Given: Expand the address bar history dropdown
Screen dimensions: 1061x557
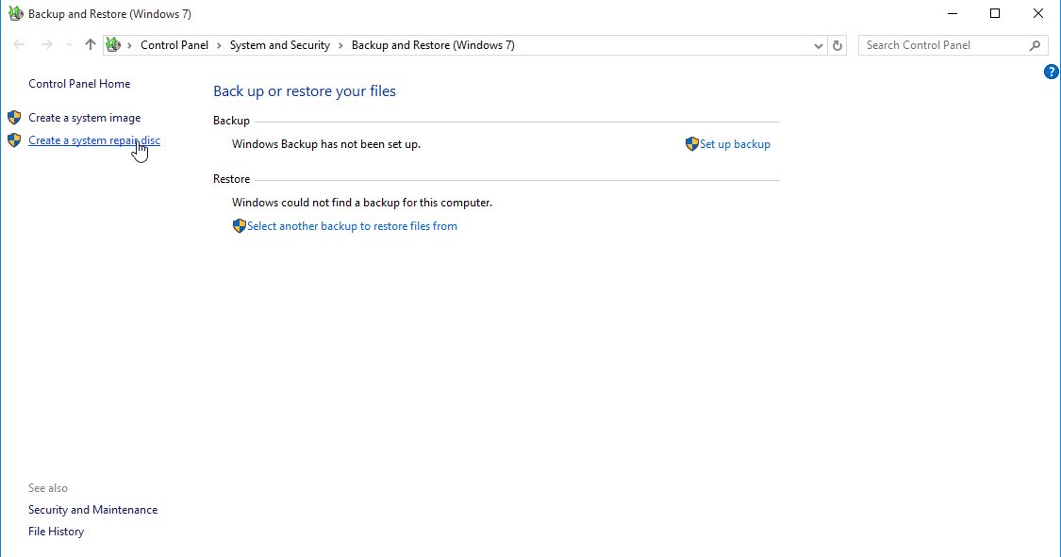Looking at the screenshot, I should [x=818, y=45].
